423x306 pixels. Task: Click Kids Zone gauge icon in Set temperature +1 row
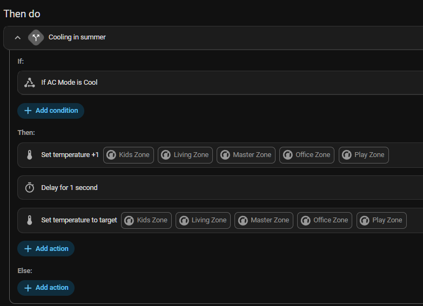pos(111,155)
